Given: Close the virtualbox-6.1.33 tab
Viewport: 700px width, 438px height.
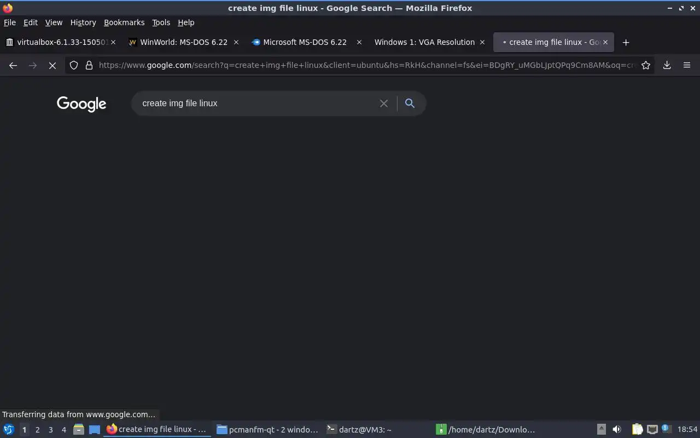Looking at the screenshot, I should tap(113, 42).
